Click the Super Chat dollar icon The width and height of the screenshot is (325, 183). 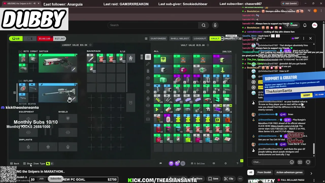[x=300, y=162]
